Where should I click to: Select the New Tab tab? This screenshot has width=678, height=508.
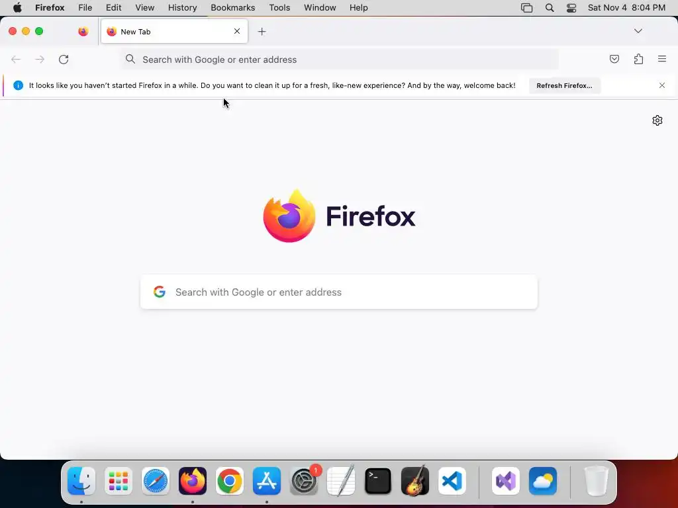click(x=174, y=32)
